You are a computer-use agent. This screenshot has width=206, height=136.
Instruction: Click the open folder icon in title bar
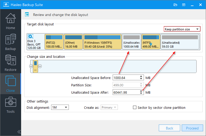click(x=175, y=5)
